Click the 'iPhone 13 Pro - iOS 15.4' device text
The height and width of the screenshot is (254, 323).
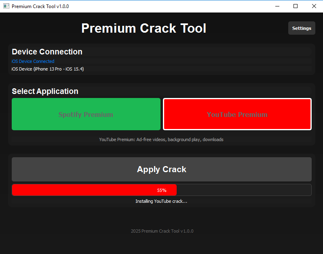[59, 69]
